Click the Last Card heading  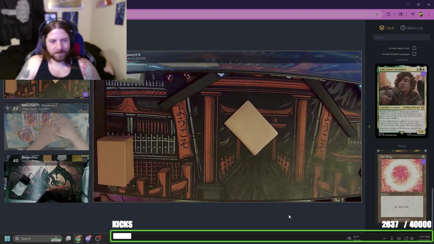click(402, 60)
